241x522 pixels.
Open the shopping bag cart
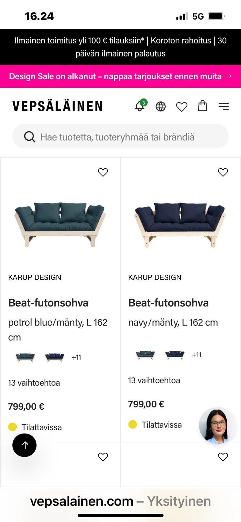pyautogui.click(x=203, y=106)
